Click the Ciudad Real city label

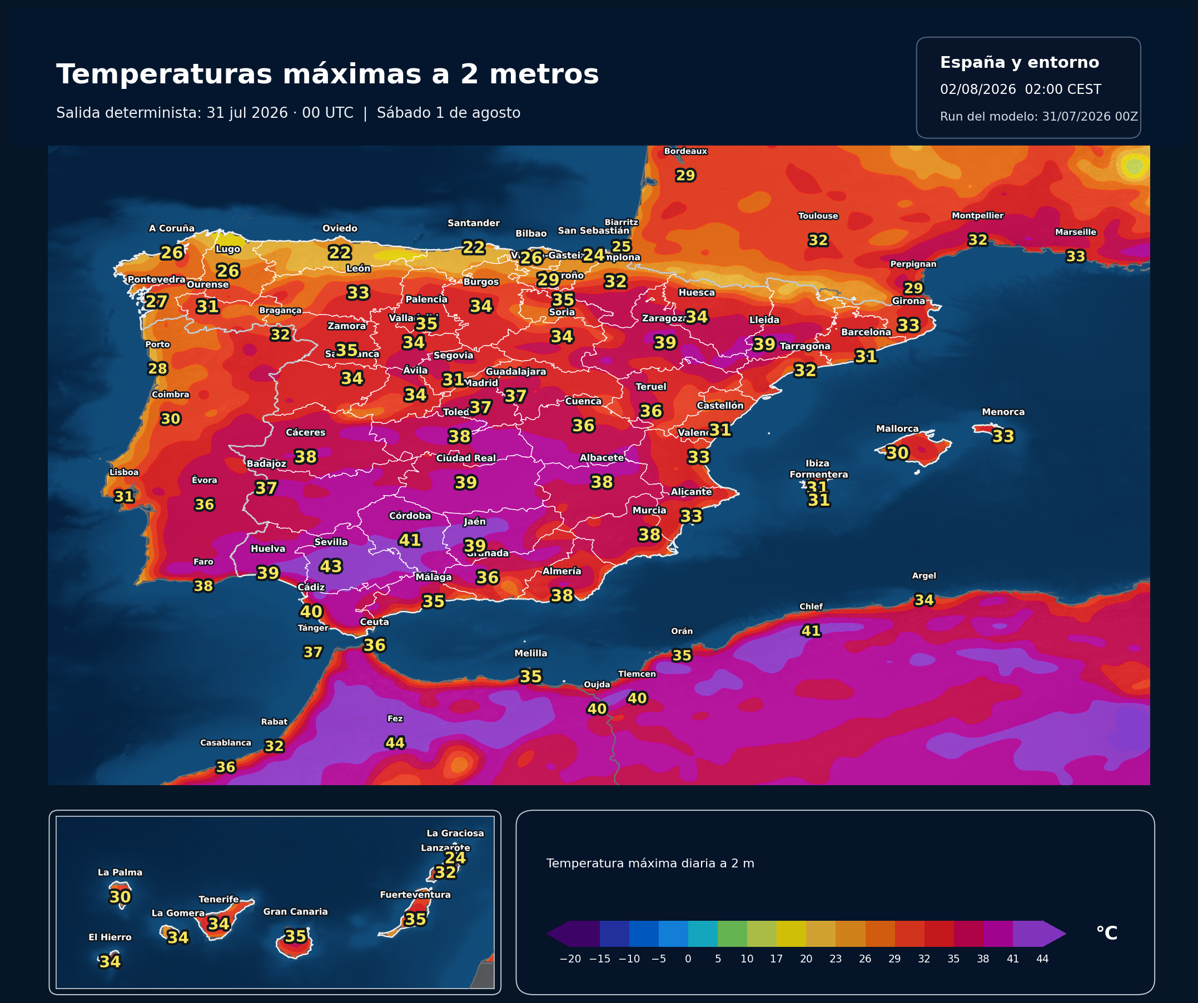coord(466,458)
